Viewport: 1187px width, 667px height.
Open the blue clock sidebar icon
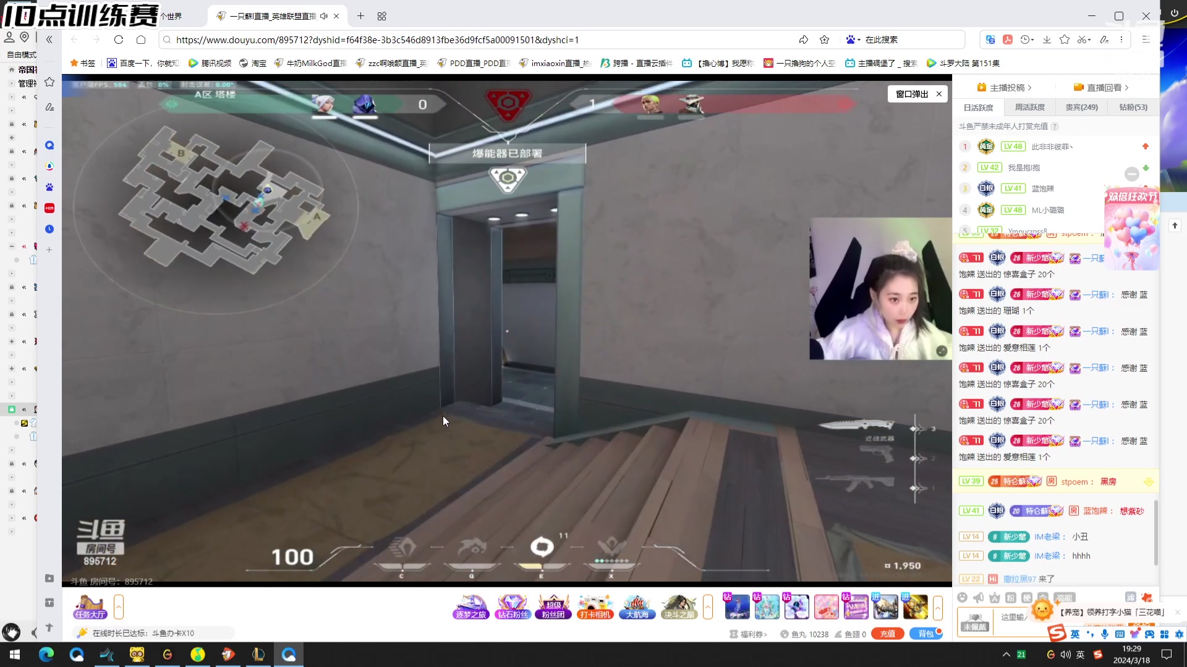coord(49,229)
